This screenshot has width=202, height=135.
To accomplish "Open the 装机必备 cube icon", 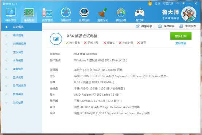I will 121,15.
